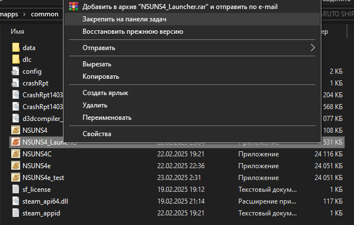Expand the Отправить submenu arrow
This screenshot has width=354, height=225.
pos(313,48)
